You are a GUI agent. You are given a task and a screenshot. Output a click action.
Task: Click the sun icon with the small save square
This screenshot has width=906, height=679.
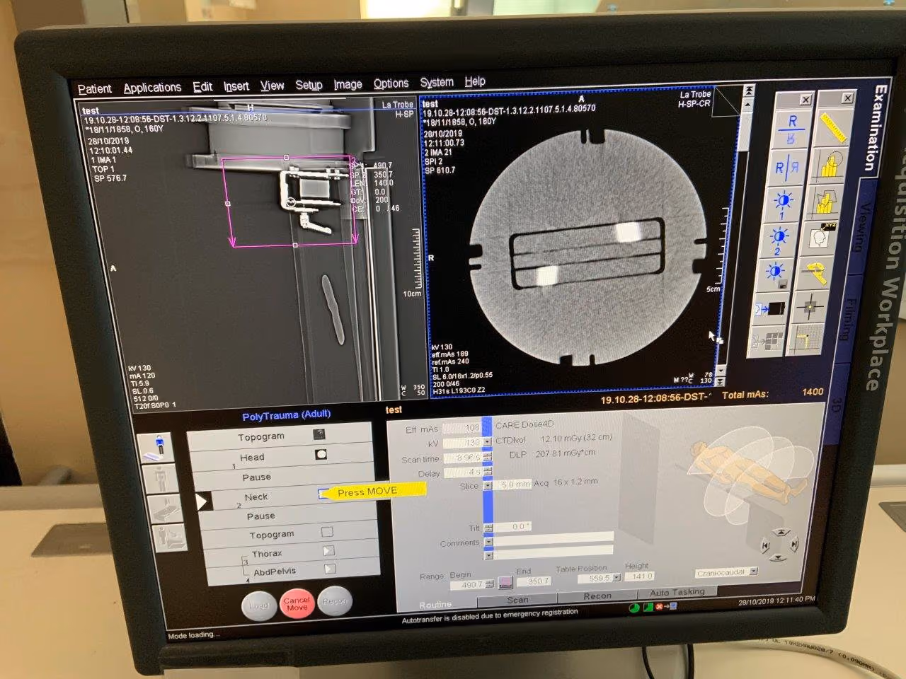coord(776,274)
